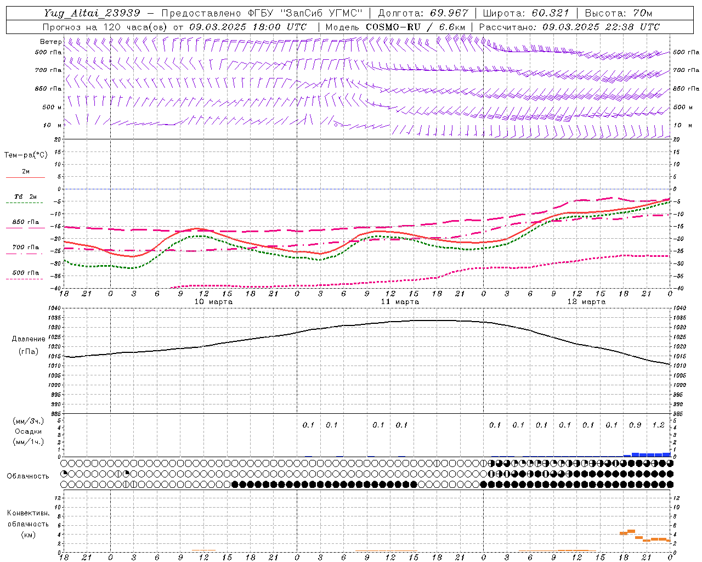This screenshot has height=562, width=702.
Task: Click the 0.9 precipitation value
Action: (x=635, y=425)
